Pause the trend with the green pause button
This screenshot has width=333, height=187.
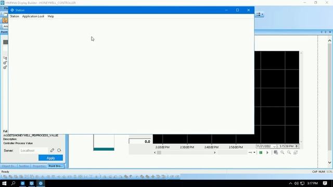261,152
